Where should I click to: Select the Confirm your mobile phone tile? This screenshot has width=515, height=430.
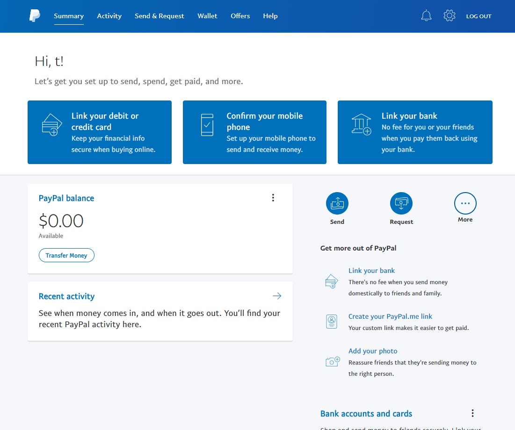[254, 132]
